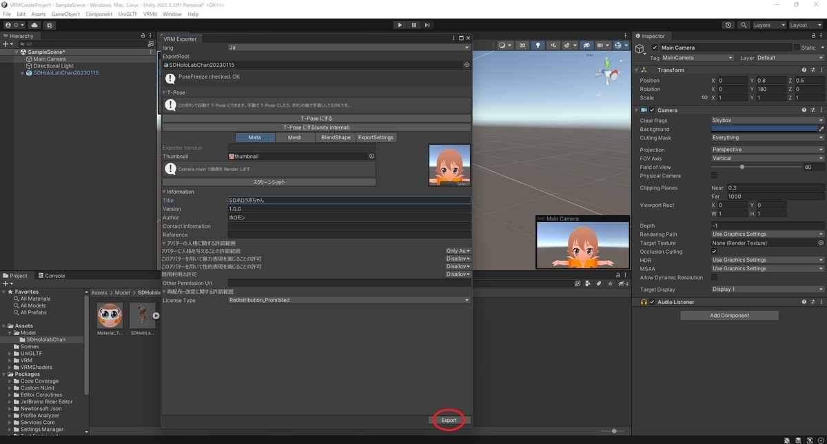Viewport: 827px width, 444px height.
Task: Open the Clear Flags Skybox dropdown
Action: point(767,120)
